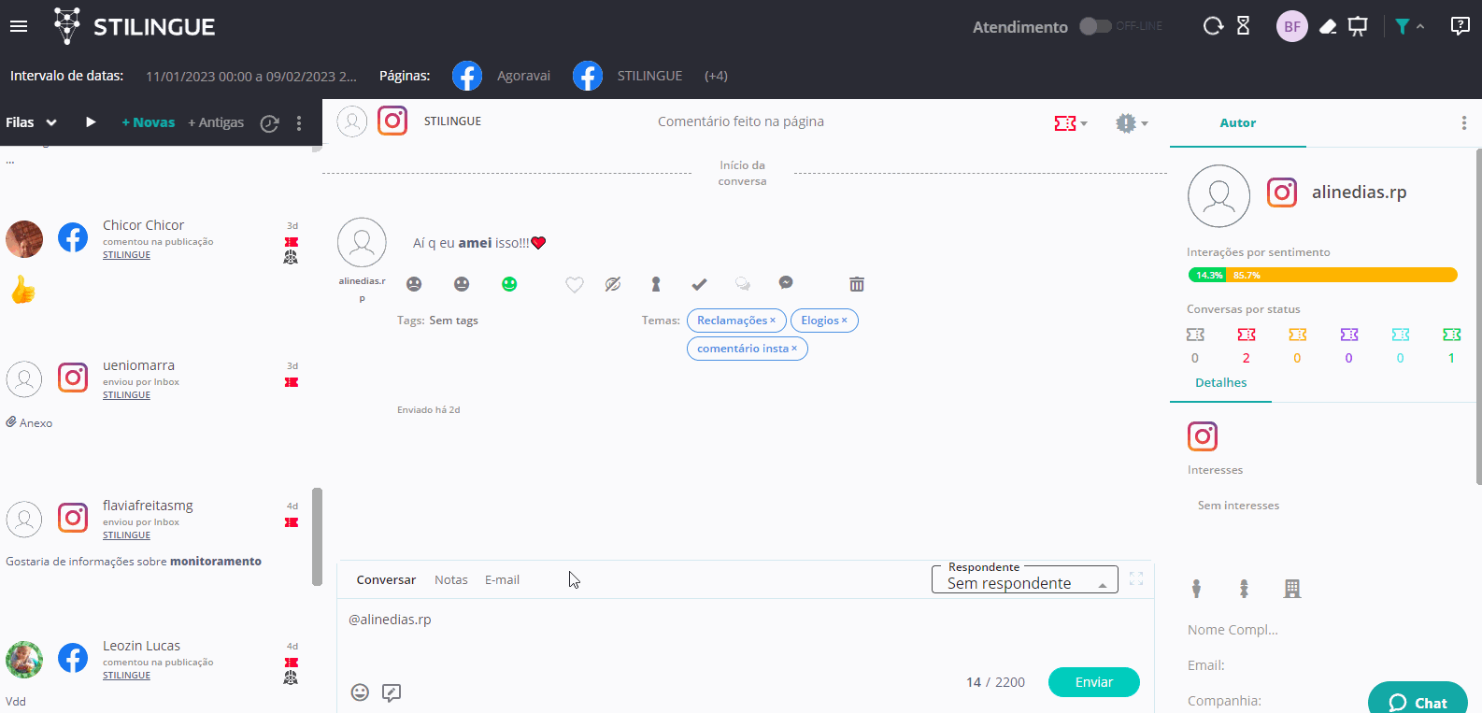This screenshot has height=713, width=1482.
Task: Switch to the E-mail tab
Action: [502, 580]
